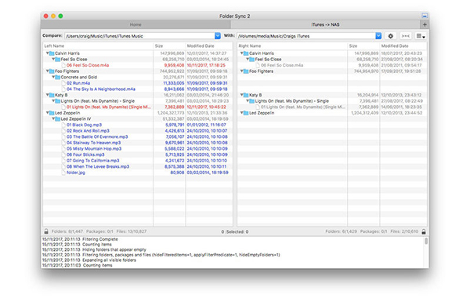The image size is (470, 298).
Task: Click the Compare path field
Action: [139, 36]
